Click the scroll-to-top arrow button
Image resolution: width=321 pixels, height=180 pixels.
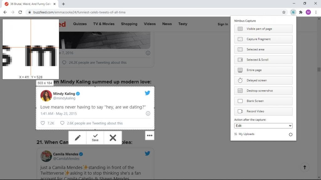(x=304, y=167)
